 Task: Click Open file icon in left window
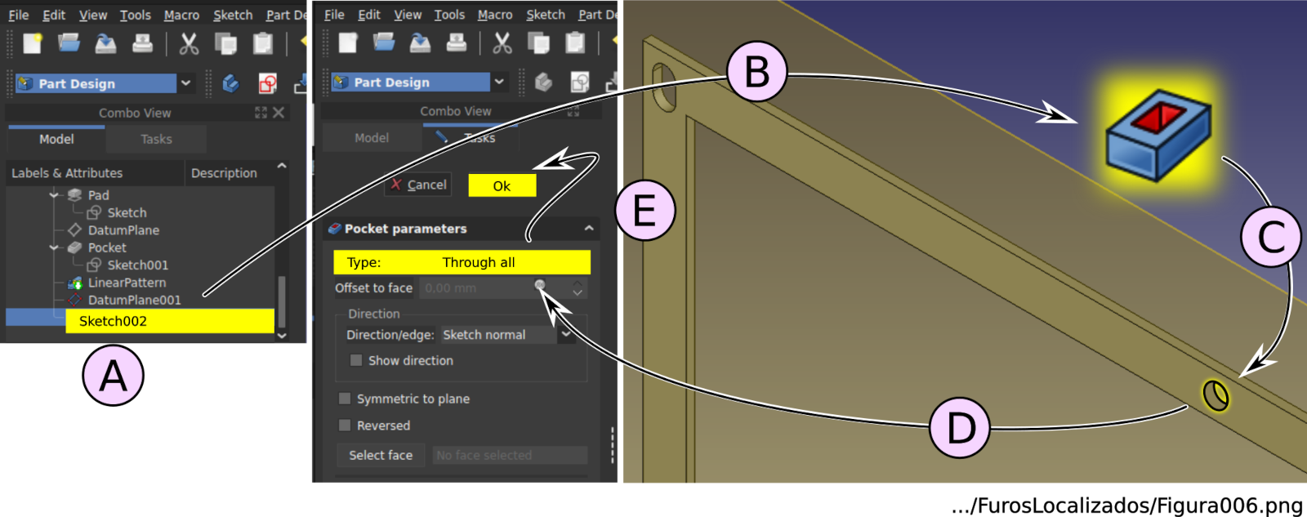69,43
